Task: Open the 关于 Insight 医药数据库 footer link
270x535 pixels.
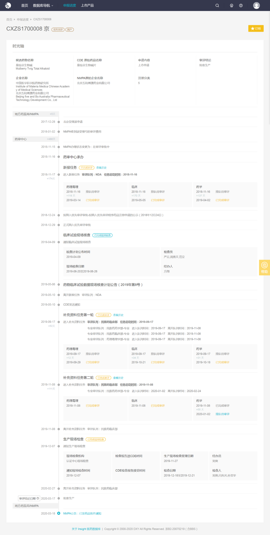Action: tap(86, 529)
